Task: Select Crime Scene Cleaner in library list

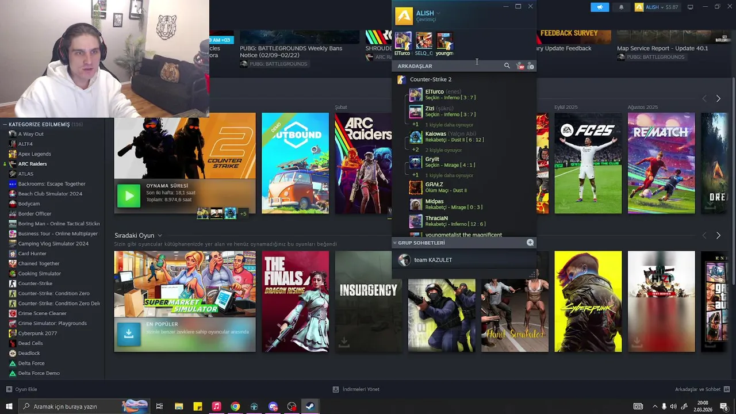Action: [42, 313]
